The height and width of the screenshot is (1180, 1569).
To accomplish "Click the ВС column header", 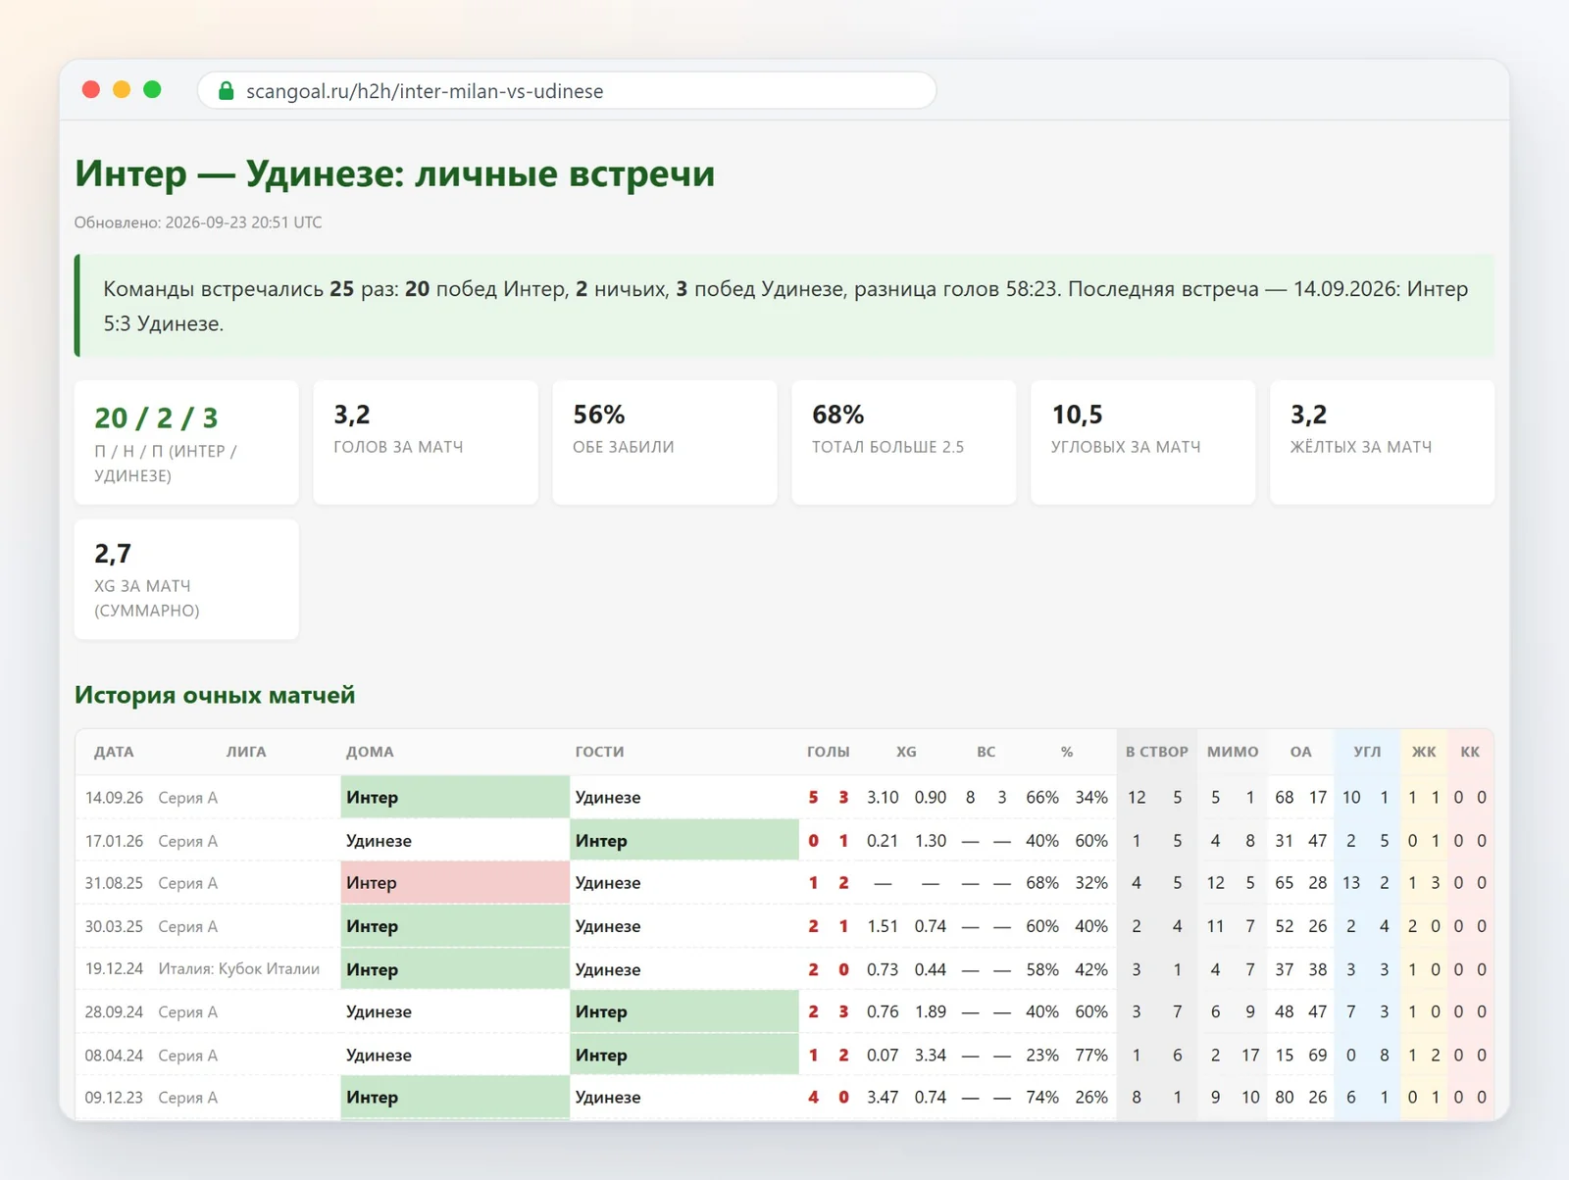I will (986, 752).
